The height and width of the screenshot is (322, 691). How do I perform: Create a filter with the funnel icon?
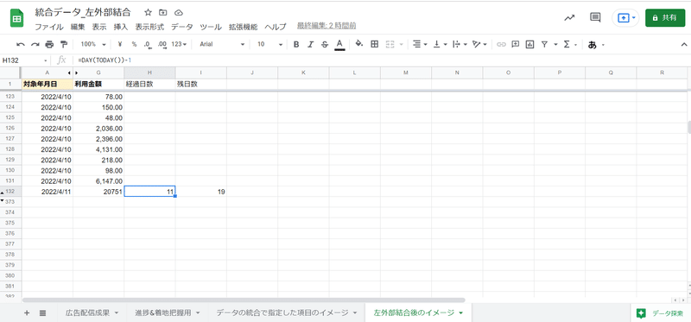pos(544,44)
